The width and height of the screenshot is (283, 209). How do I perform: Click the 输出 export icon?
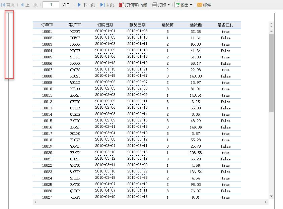[177, 5]
